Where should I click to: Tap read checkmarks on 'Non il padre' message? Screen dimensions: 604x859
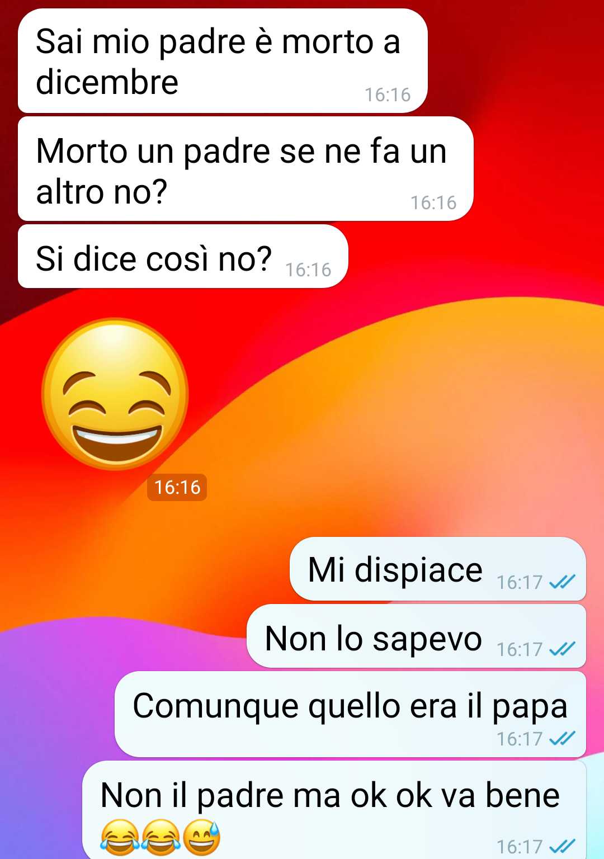coord(562,846)
